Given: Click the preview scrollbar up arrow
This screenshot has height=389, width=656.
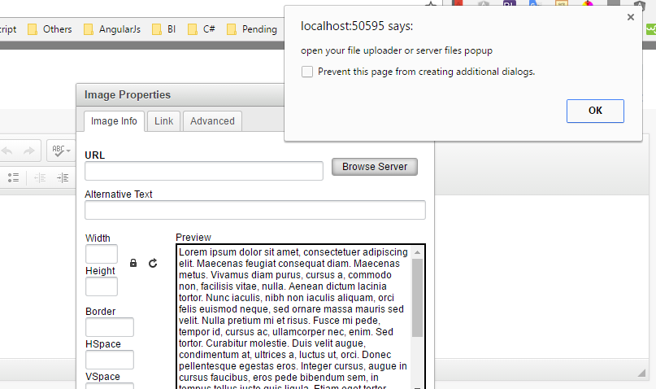Looking at the screenshot, I should (x=417, y=252).
